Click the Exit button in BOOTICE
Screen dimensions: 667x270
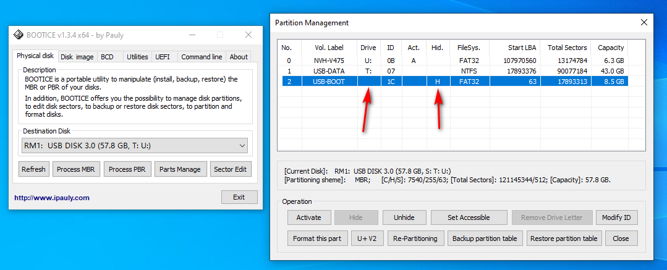239,197
